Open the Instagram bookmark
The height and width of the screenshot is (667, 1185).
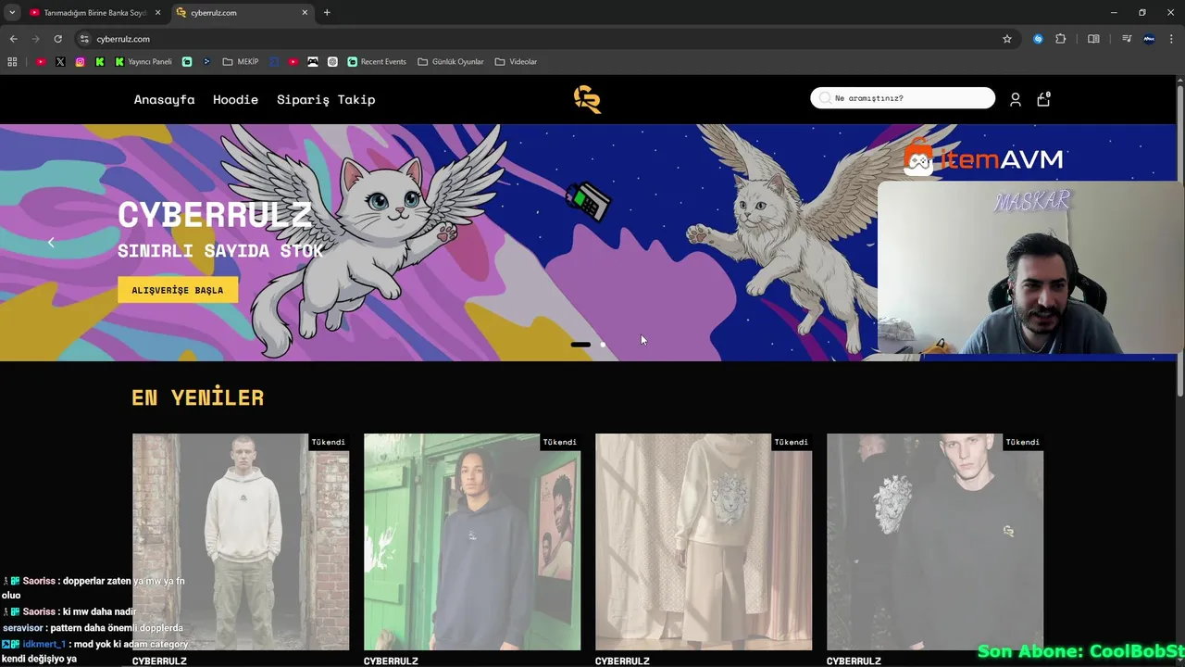[x=81, y=62]
